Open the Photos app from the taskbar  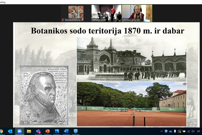click(x=57, y=131)
